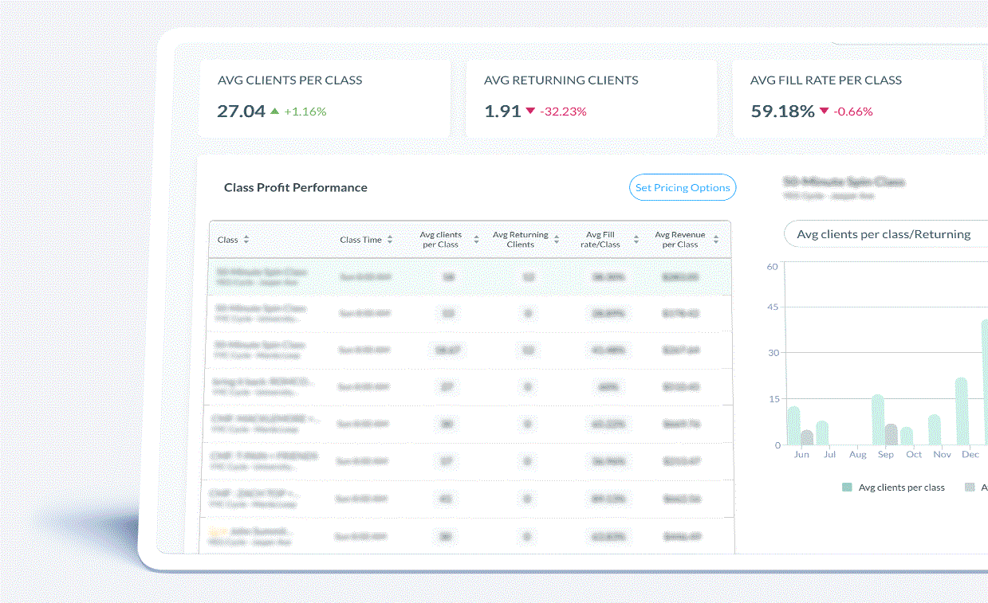Select the -0.66% change value
The width and height of the screenshot is (988, 603).
tap(853, 112)
